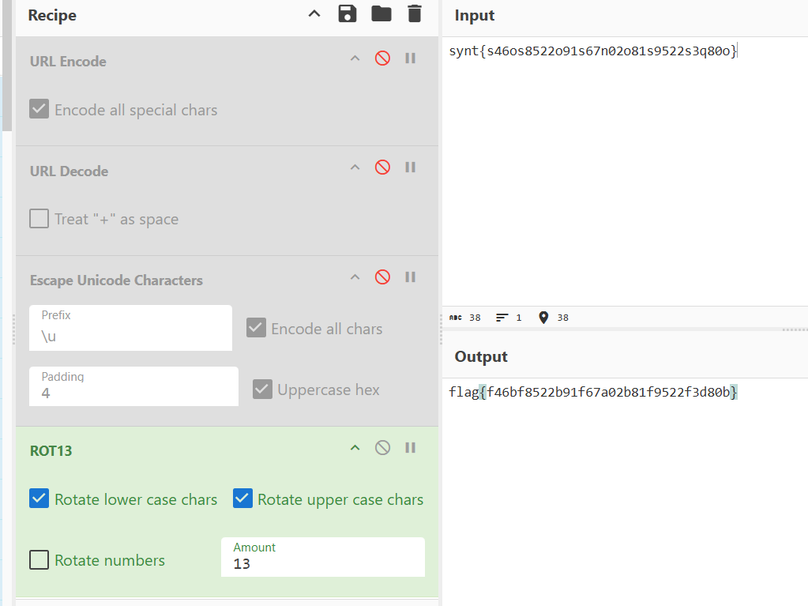Screen dimensions: 808x606
Task: Disable the ROT13 operation
Action: click(x=382, y=448)
